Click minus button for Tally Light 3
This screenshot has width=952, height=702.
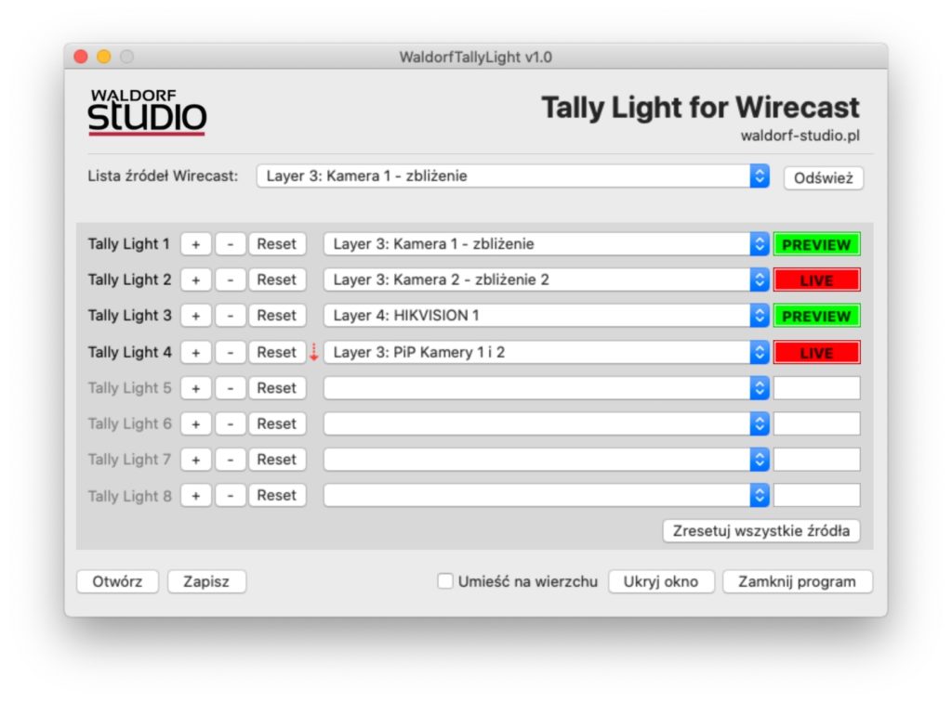pos(231,316)
